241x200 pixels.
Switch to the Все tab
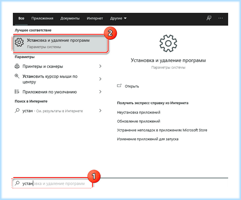click(21, 18)
